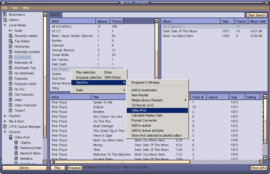Open the Rate submenu
The width and height of the screenshot is (270, 174).
click(99, 90)
